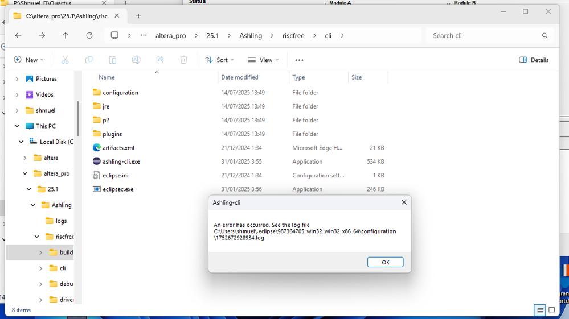Select the C:\altera_pro\25.1\Ashling tab
569x319 pixels.
coord(67,16)
